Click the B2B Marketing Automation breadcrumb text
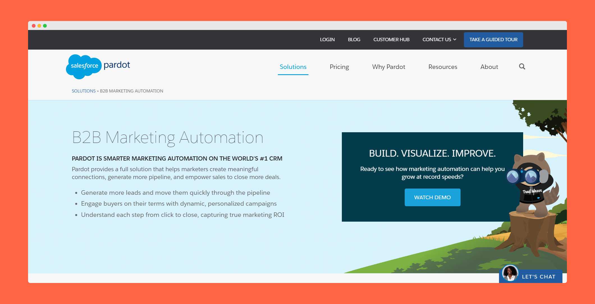 pyautogui.click(x=131, y=91)
